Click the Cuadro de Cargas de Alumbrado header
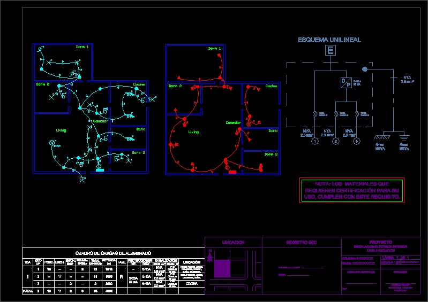The image size is (428, 302). (x=113, y=253)
